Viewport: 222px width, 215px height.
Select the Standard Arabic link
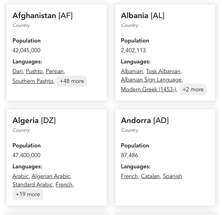(x=32, y=185)
